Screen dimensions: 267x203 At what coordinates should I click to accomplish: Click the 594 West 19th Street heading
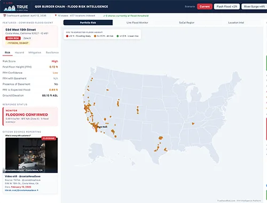(21, 29)
